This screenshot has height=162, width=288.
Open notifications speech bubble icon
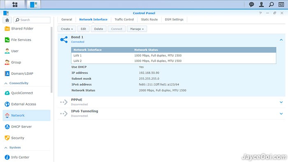[251, 5]
